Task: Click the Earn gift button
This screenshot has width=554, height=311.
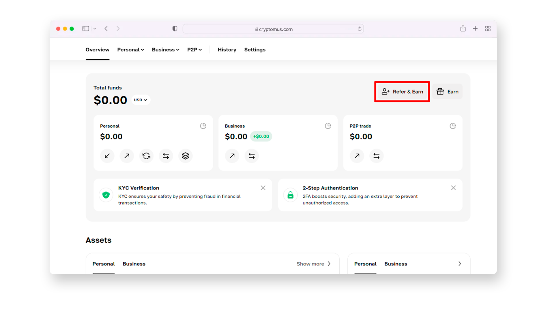Action: [447, 92]
